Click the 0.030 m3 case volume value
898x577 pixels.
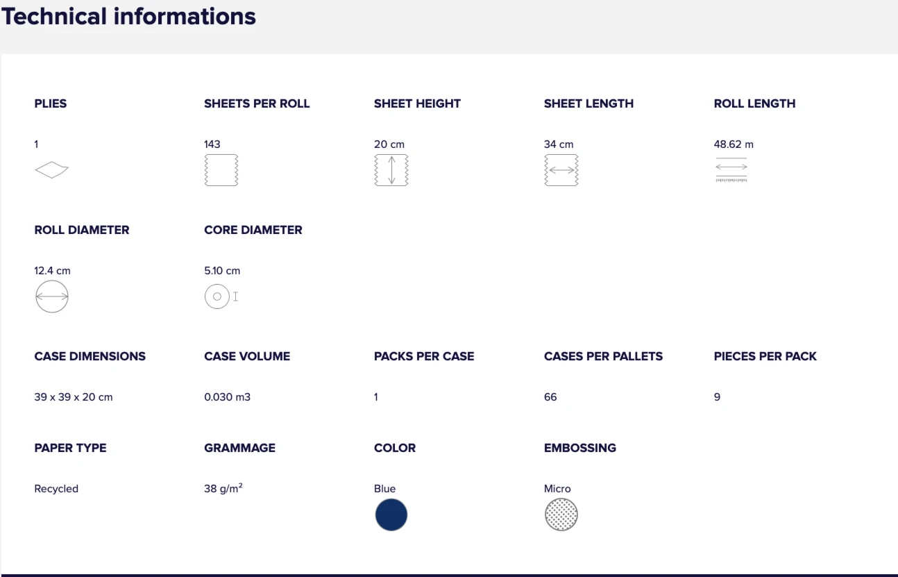click(x=228, y=397)
